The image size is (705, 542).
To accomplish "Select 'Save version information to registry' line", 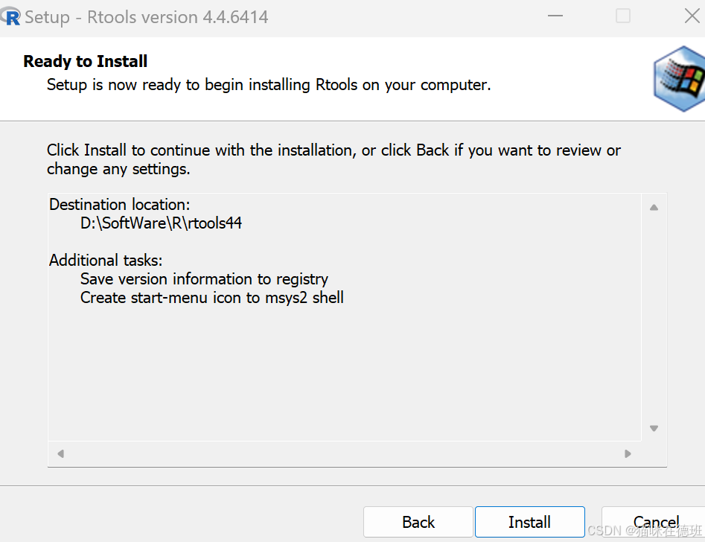I will 204,279.
